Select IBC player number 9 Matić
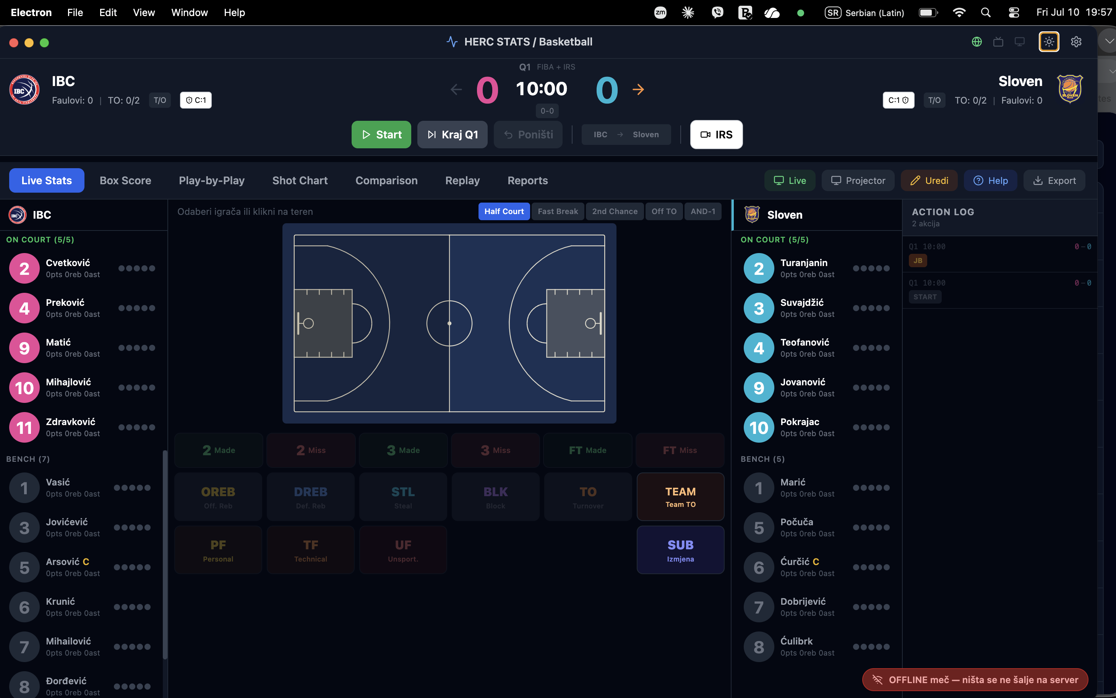This screenshot has height=698, width=1116. pyautogui.click(x=83, y=347)
